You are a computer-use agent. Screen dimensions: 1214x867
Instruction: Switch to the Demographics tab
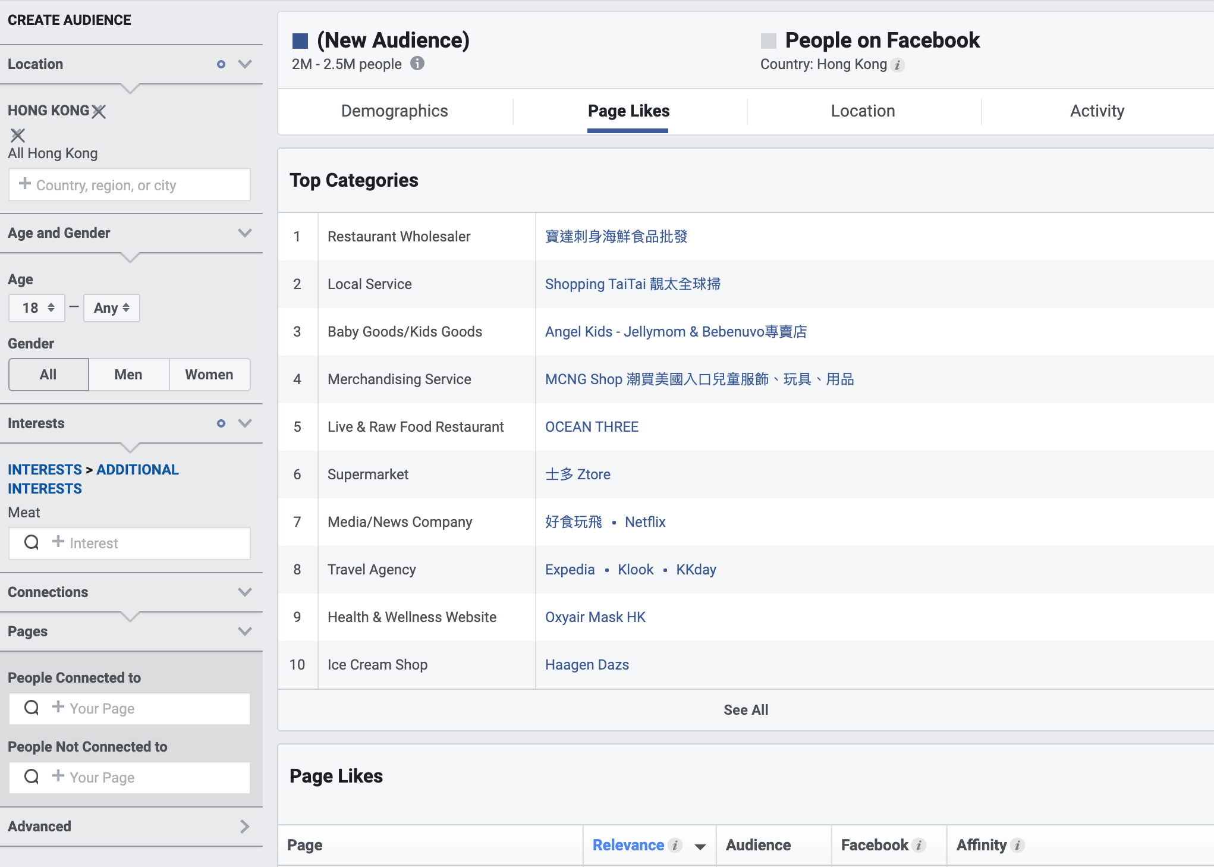[x=395, y=111]
